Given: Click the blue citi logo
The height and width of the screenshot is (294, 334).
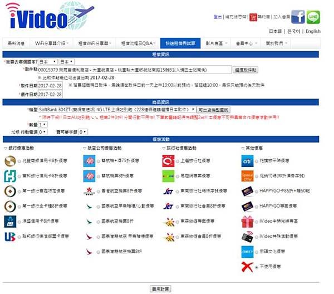Looking at the screenshot, I should click(x=247, y=161).
